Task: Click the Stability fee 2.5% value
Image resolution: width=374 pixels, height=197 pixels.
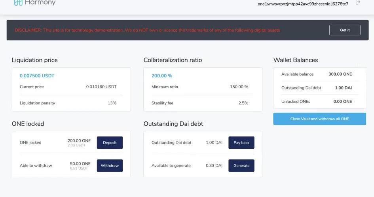Action: (243, 103)
